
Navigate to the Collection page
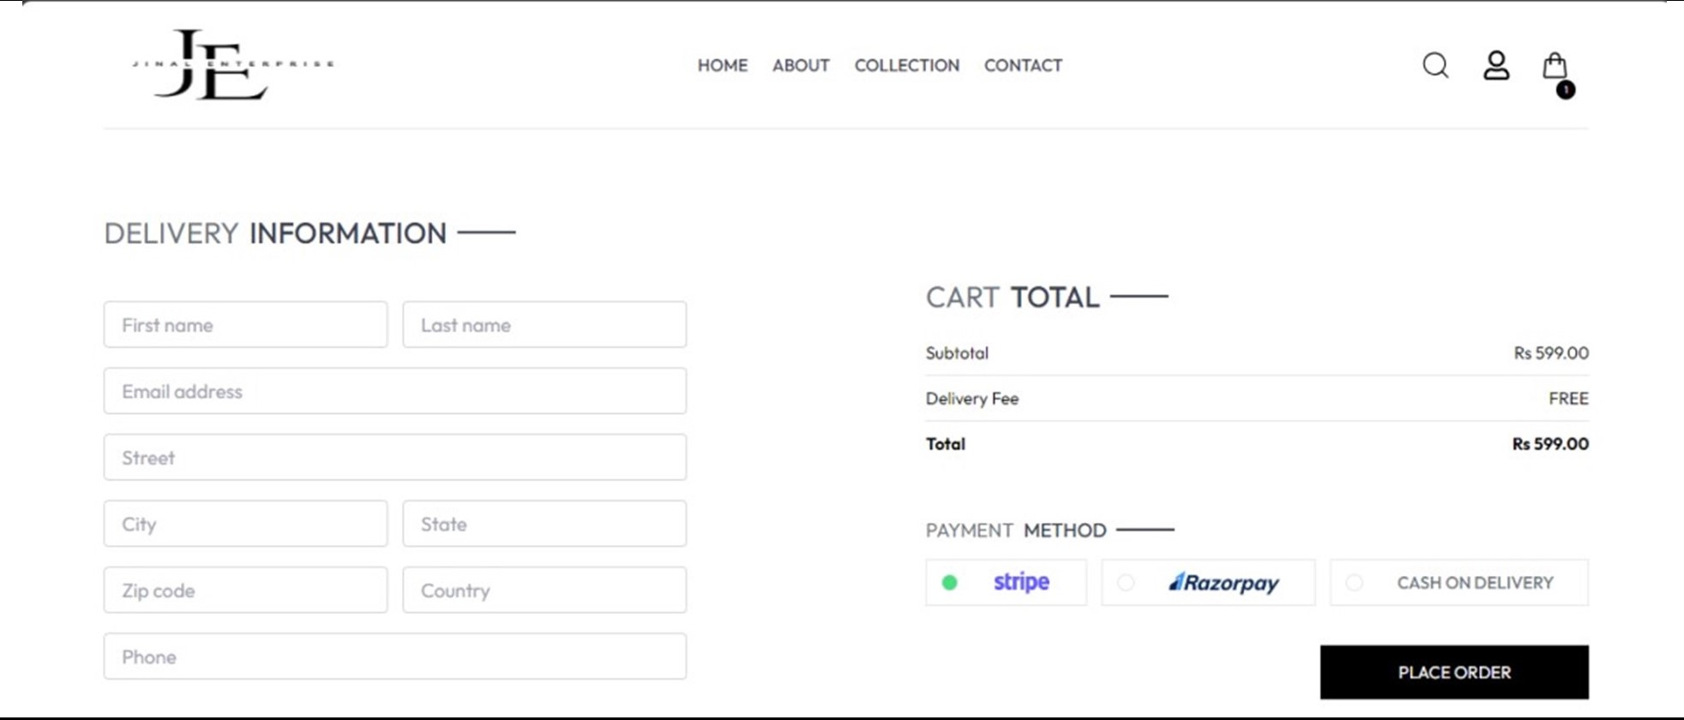pos(906,65)
